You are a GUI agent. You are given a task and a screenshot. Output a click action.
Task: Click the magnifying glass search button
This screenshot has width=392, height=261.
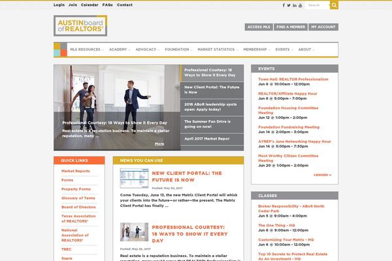point(334,5)
